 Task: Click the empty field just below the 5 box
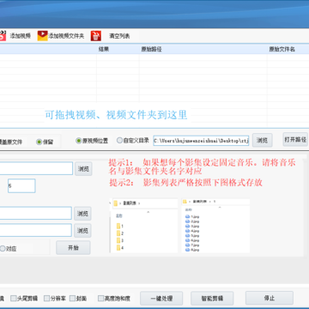[x=36, y=213]
